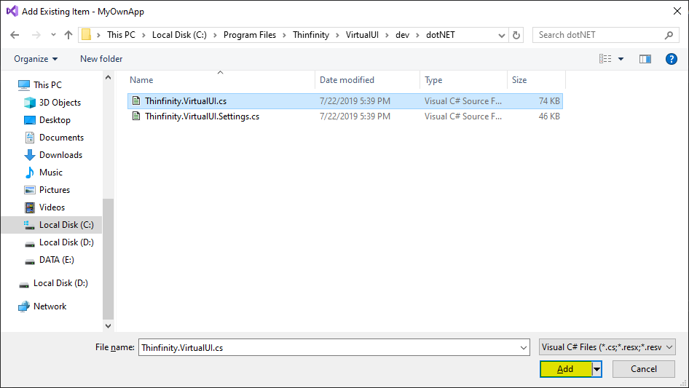
Task: Sort files by Name column
Action: click(141, 80)
